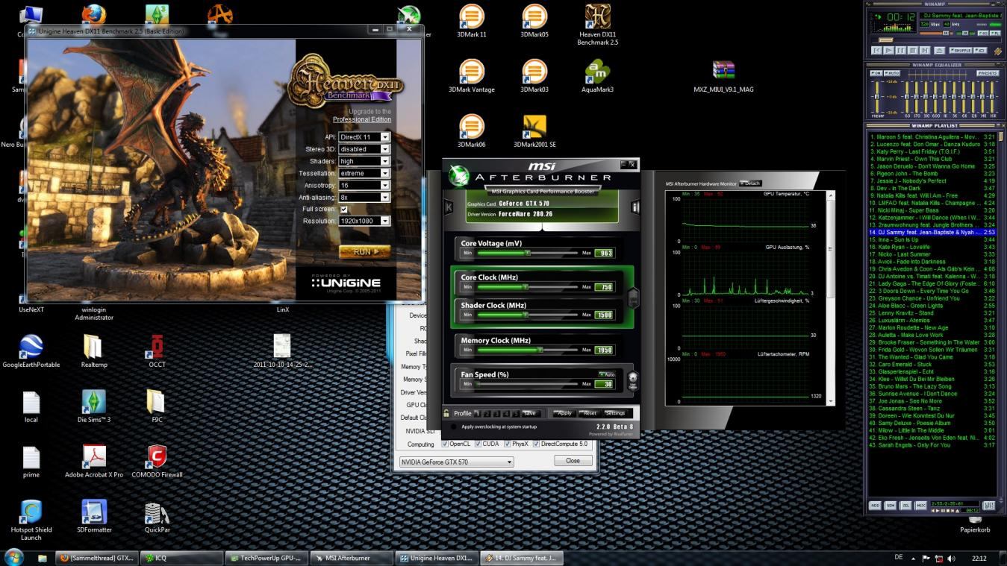Select the MXZ_MIUI_V9.1_MAG archive icon

723,75
